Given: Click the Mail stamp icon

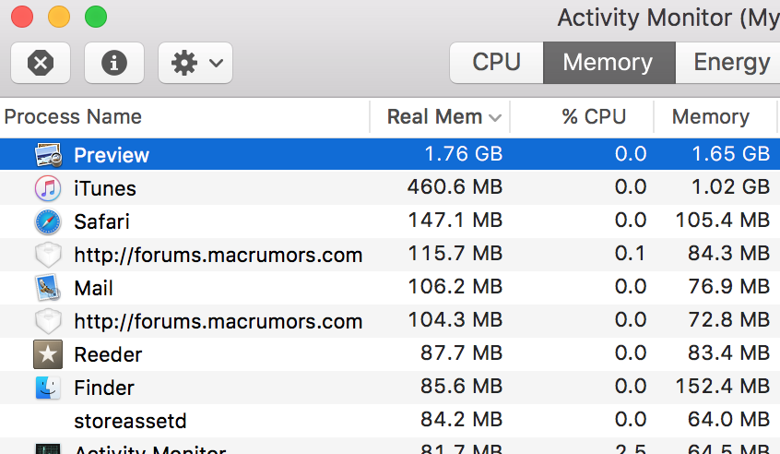Looking at the screenshot, I should [x=48, y=288].
